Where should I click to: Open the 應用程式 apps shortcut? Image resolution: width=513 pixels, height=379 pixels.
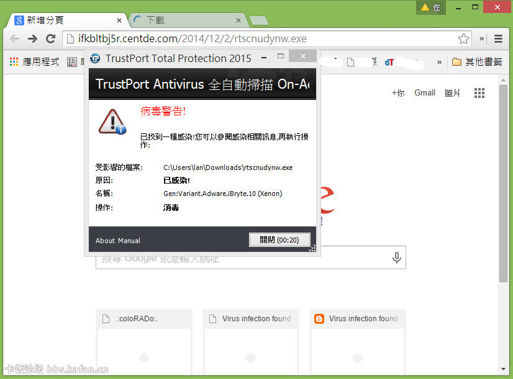point(34,62)
